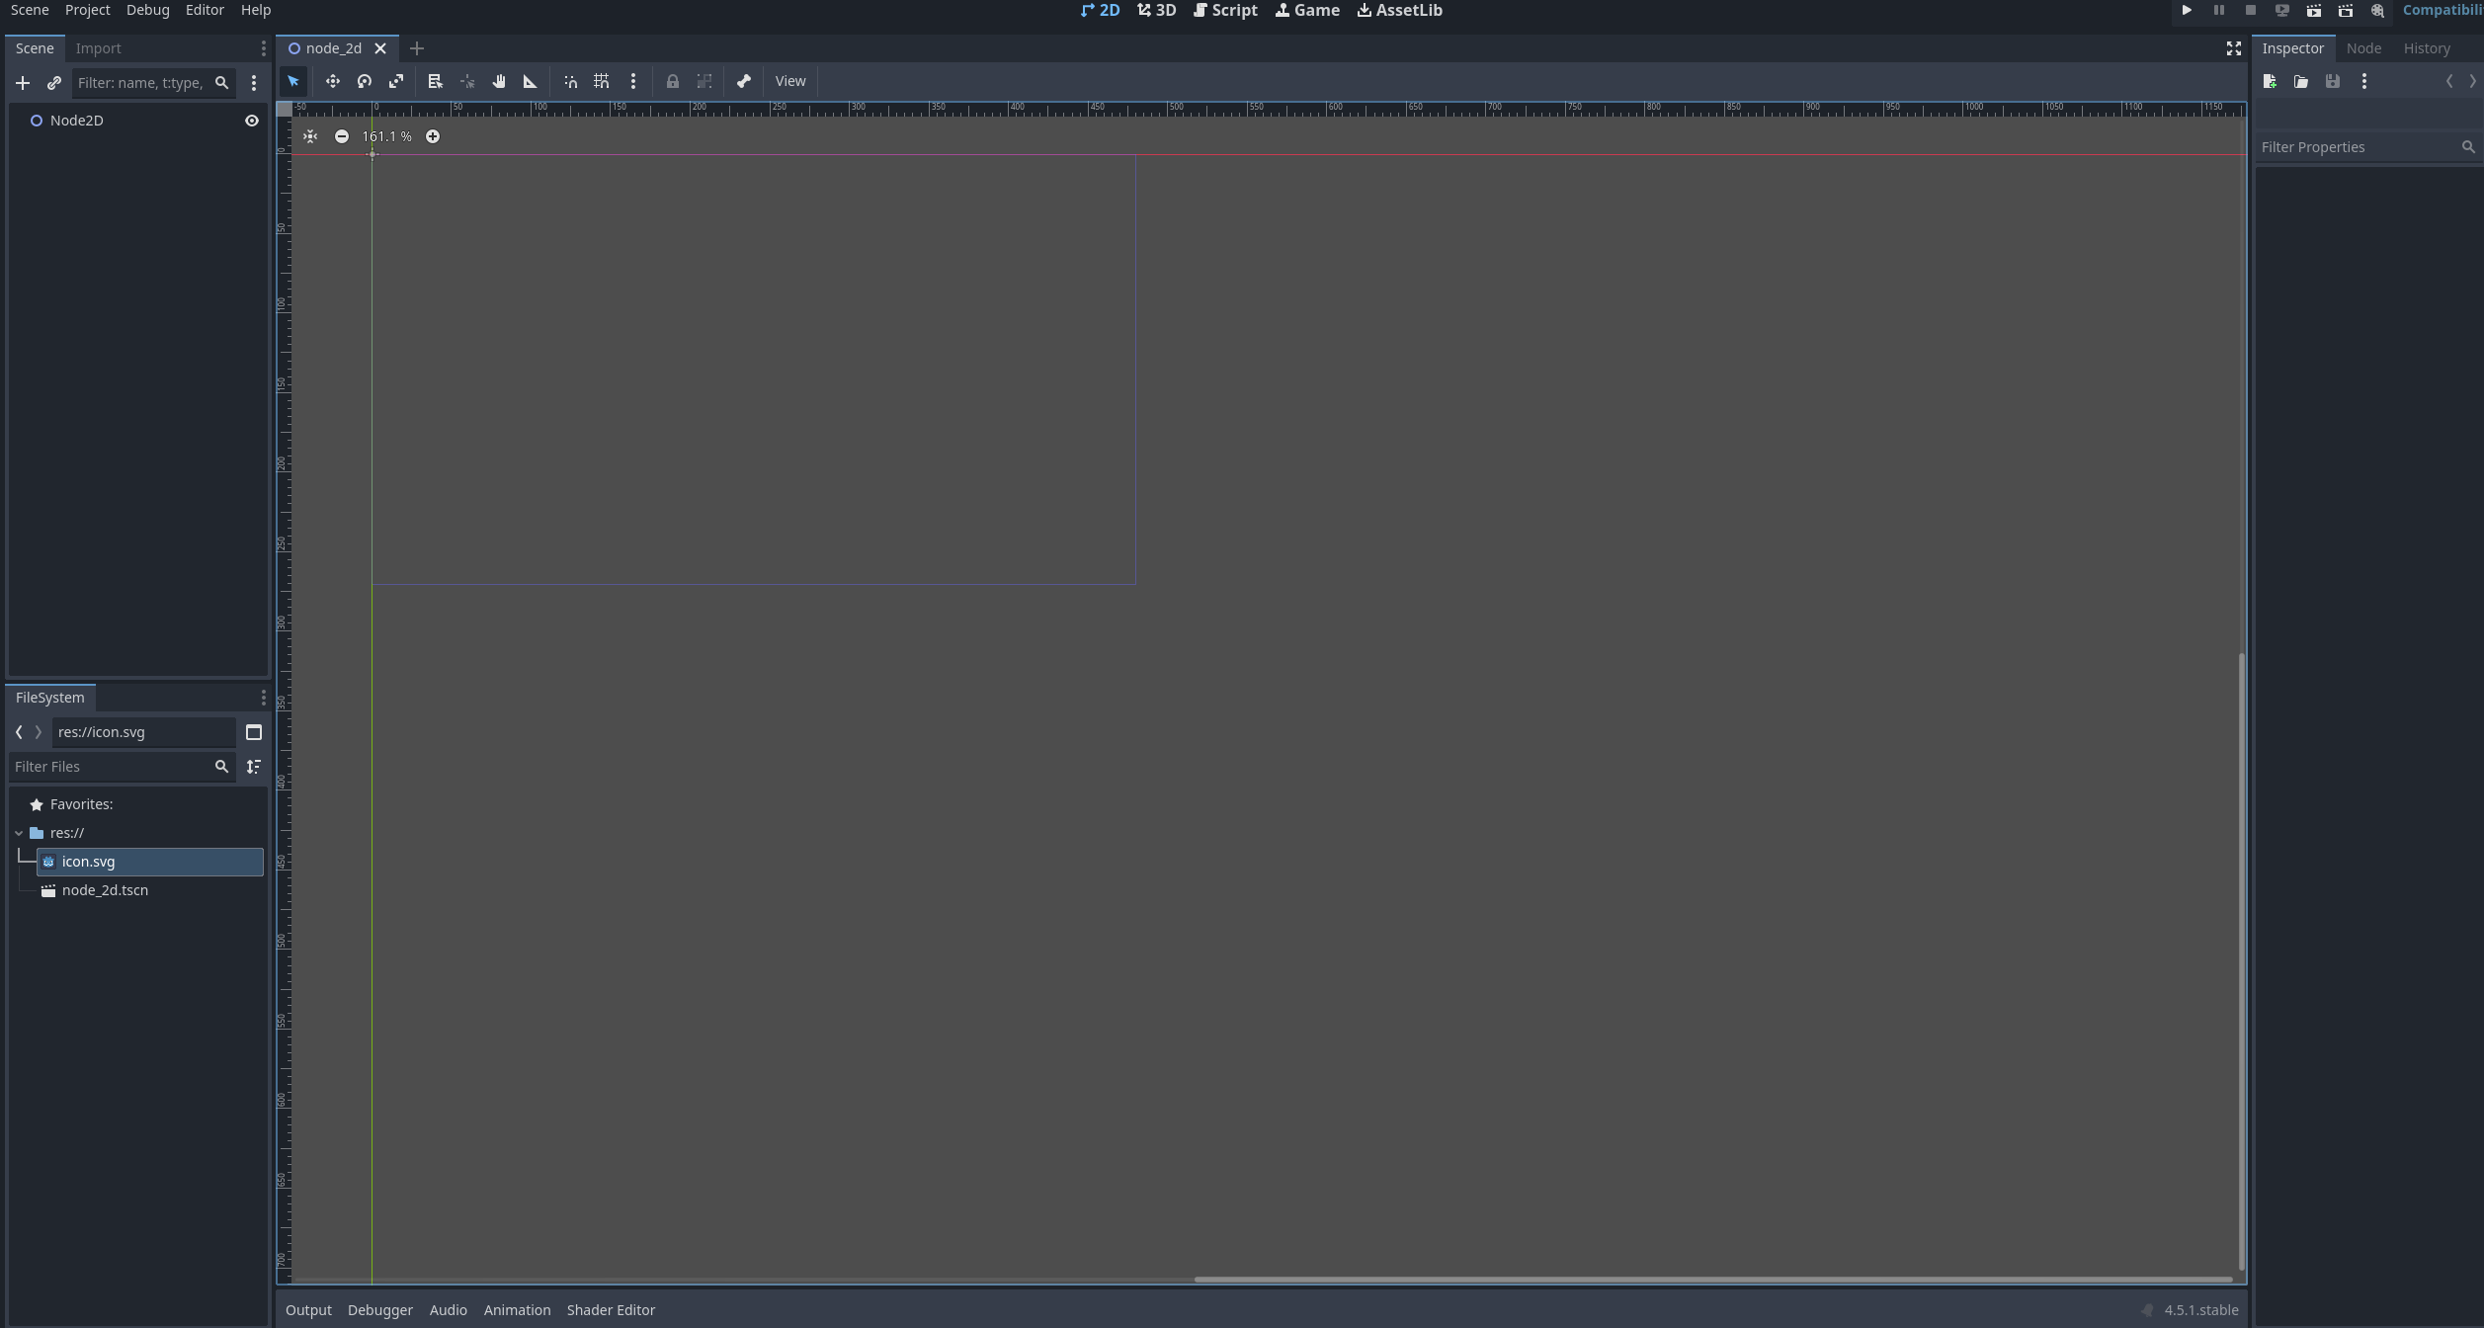2484x1328 pixels.
Task: Switch to the Import tab
Action: [x=98, y=48]
